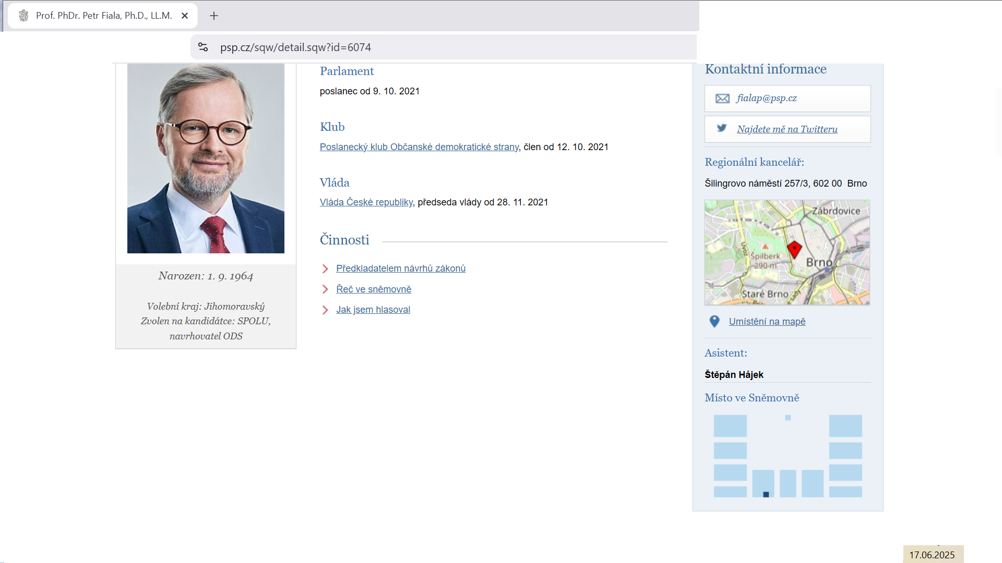Click the chevron beside Řeč ve sněmovně
The image size is (1002, 563).
(325, 289)
